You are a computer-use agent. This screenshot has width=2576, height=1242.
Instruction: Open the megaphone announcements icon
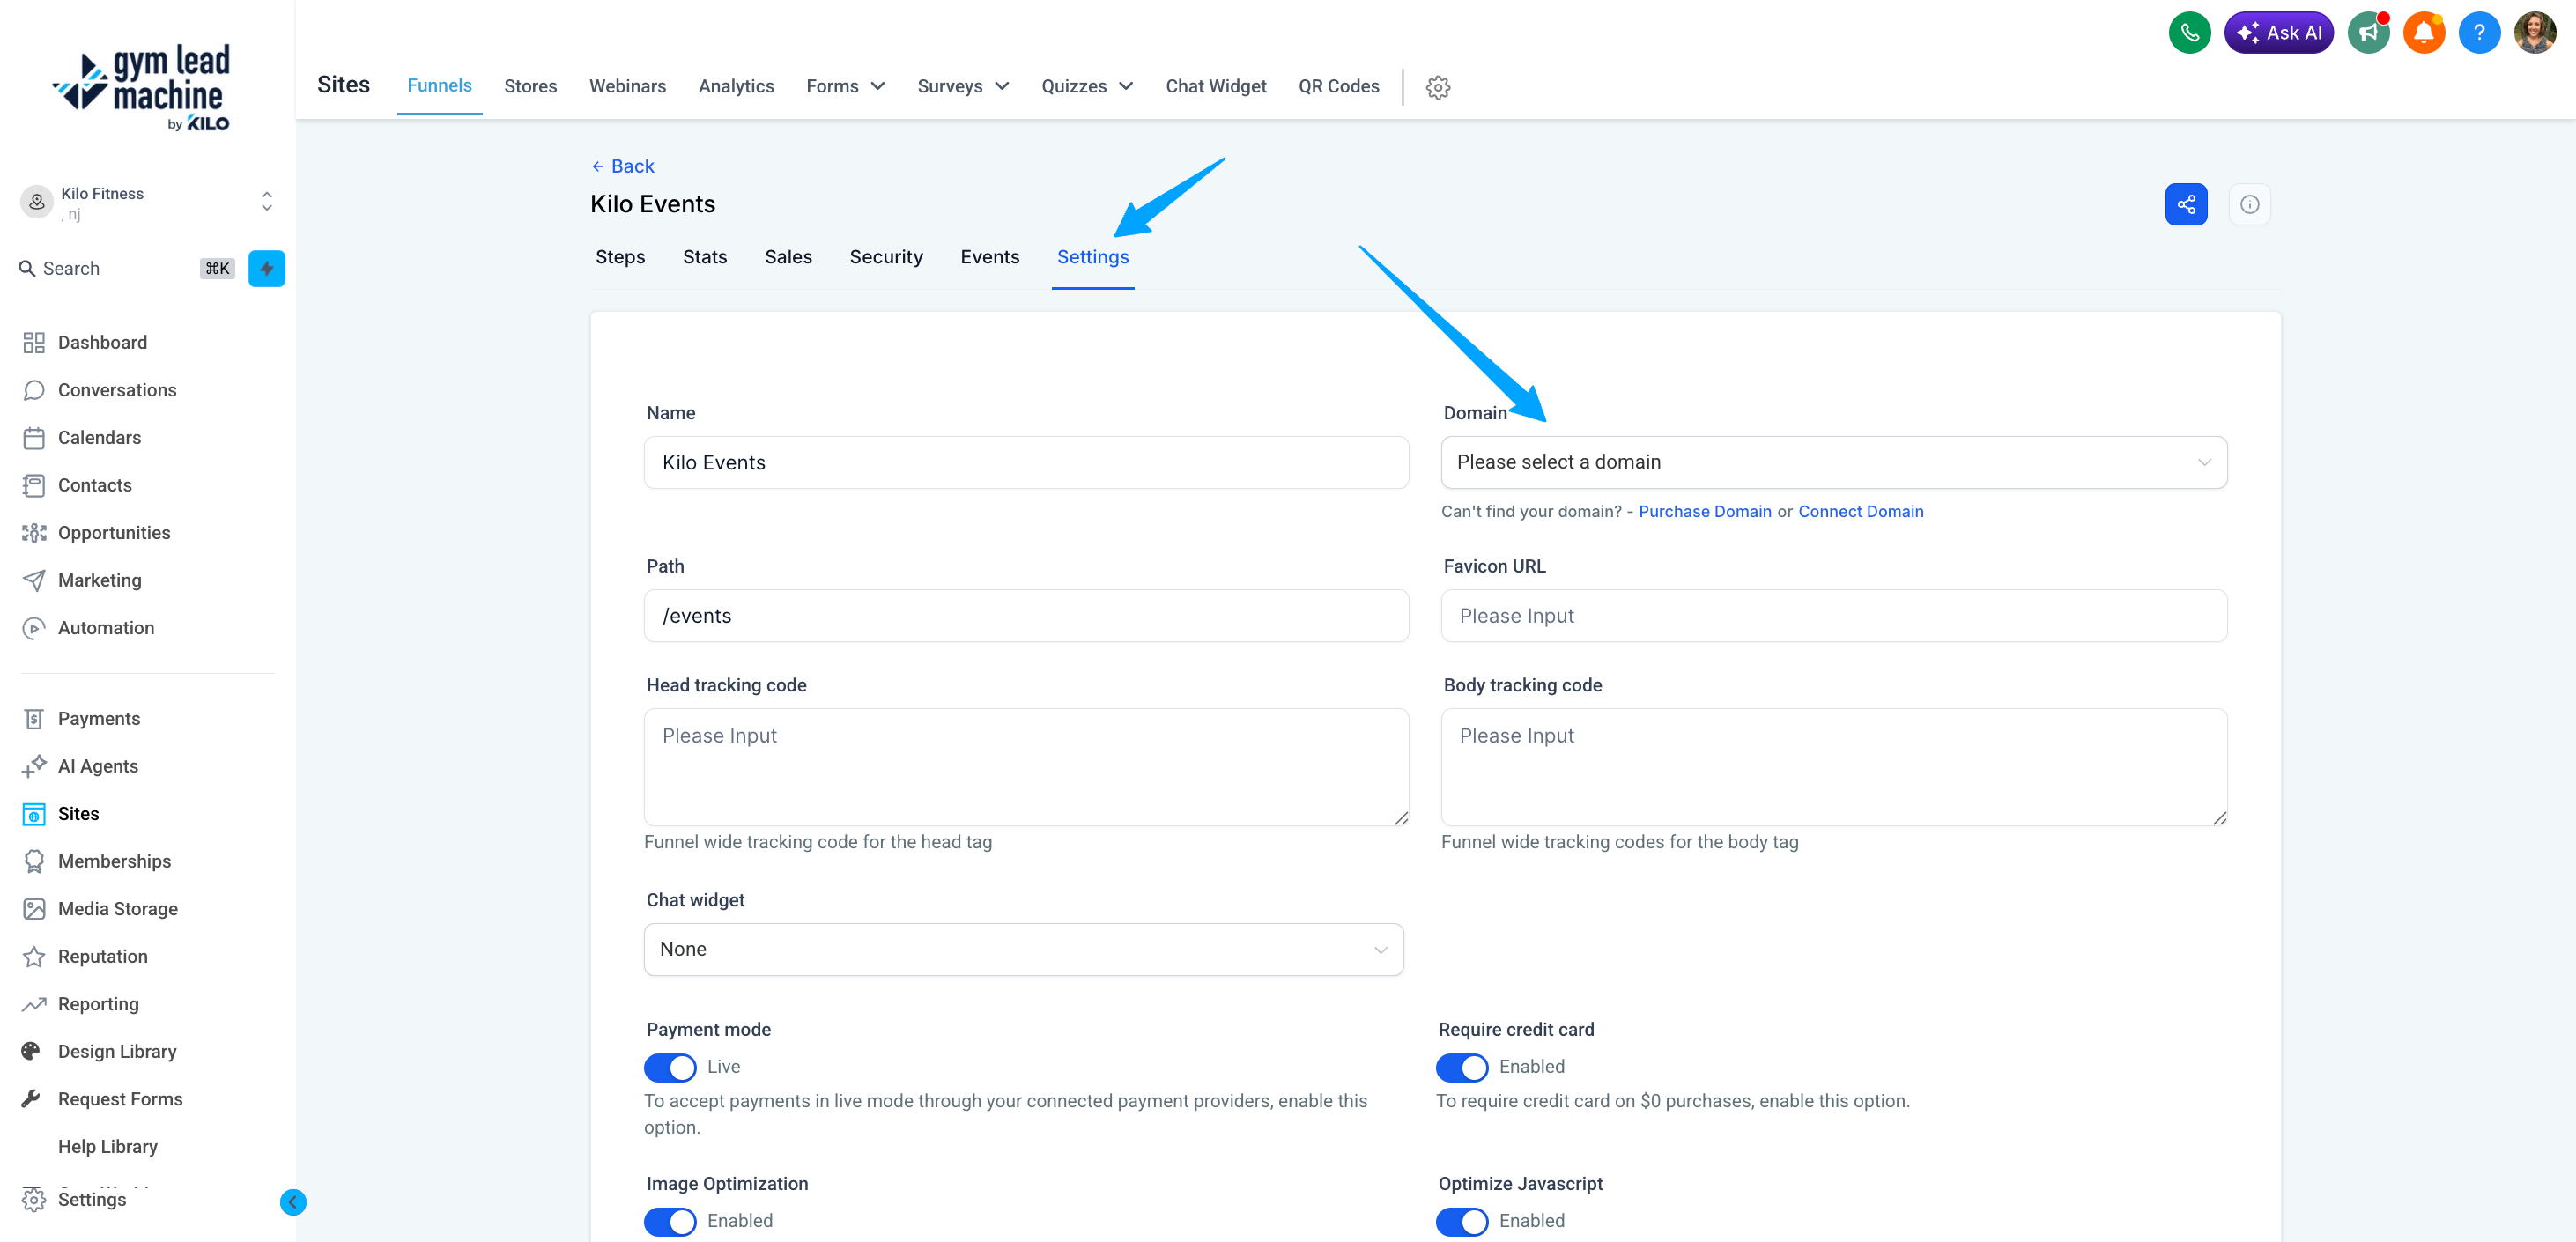[x=2367, y=33]
